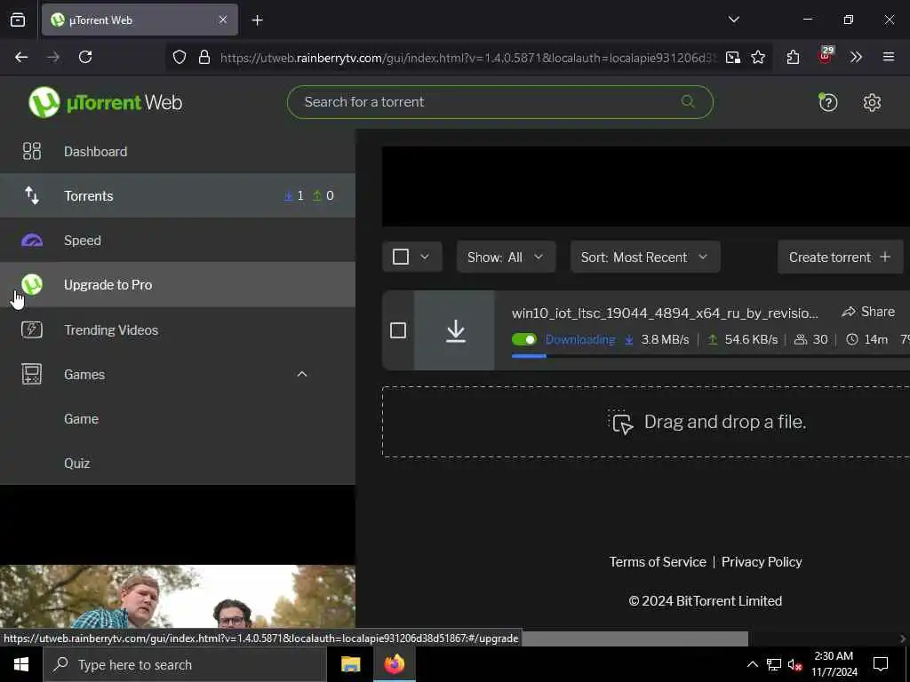The image size is (910, 682).
Task: Open the µTorrent Web logo home link
Action: (105, 102)
